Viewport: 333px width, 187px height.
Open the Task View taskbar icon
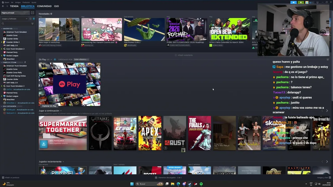point(167,184)
